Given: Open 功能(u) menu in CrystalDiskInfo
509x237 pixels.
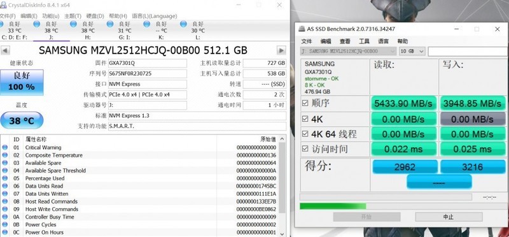Looking at the screenshot, I should coord(51,16).
